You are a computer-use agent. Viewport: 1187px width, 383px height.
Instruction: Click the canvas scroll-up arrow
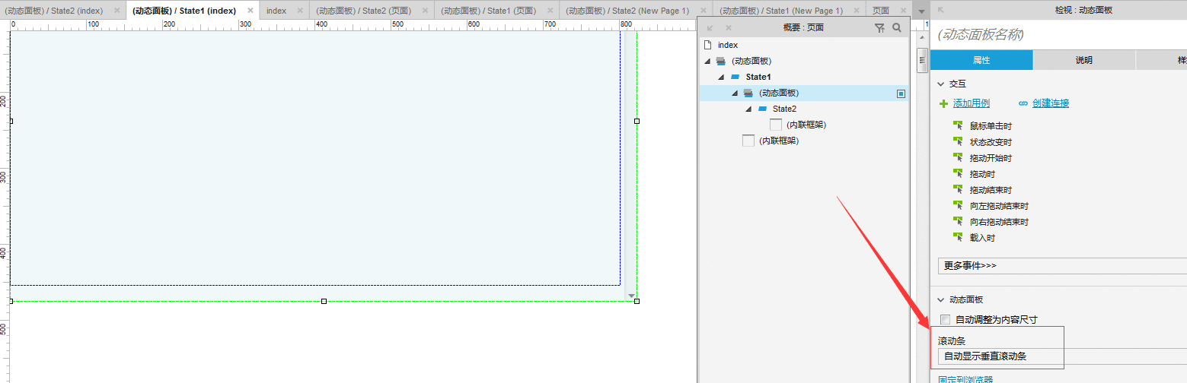point(922,39)
